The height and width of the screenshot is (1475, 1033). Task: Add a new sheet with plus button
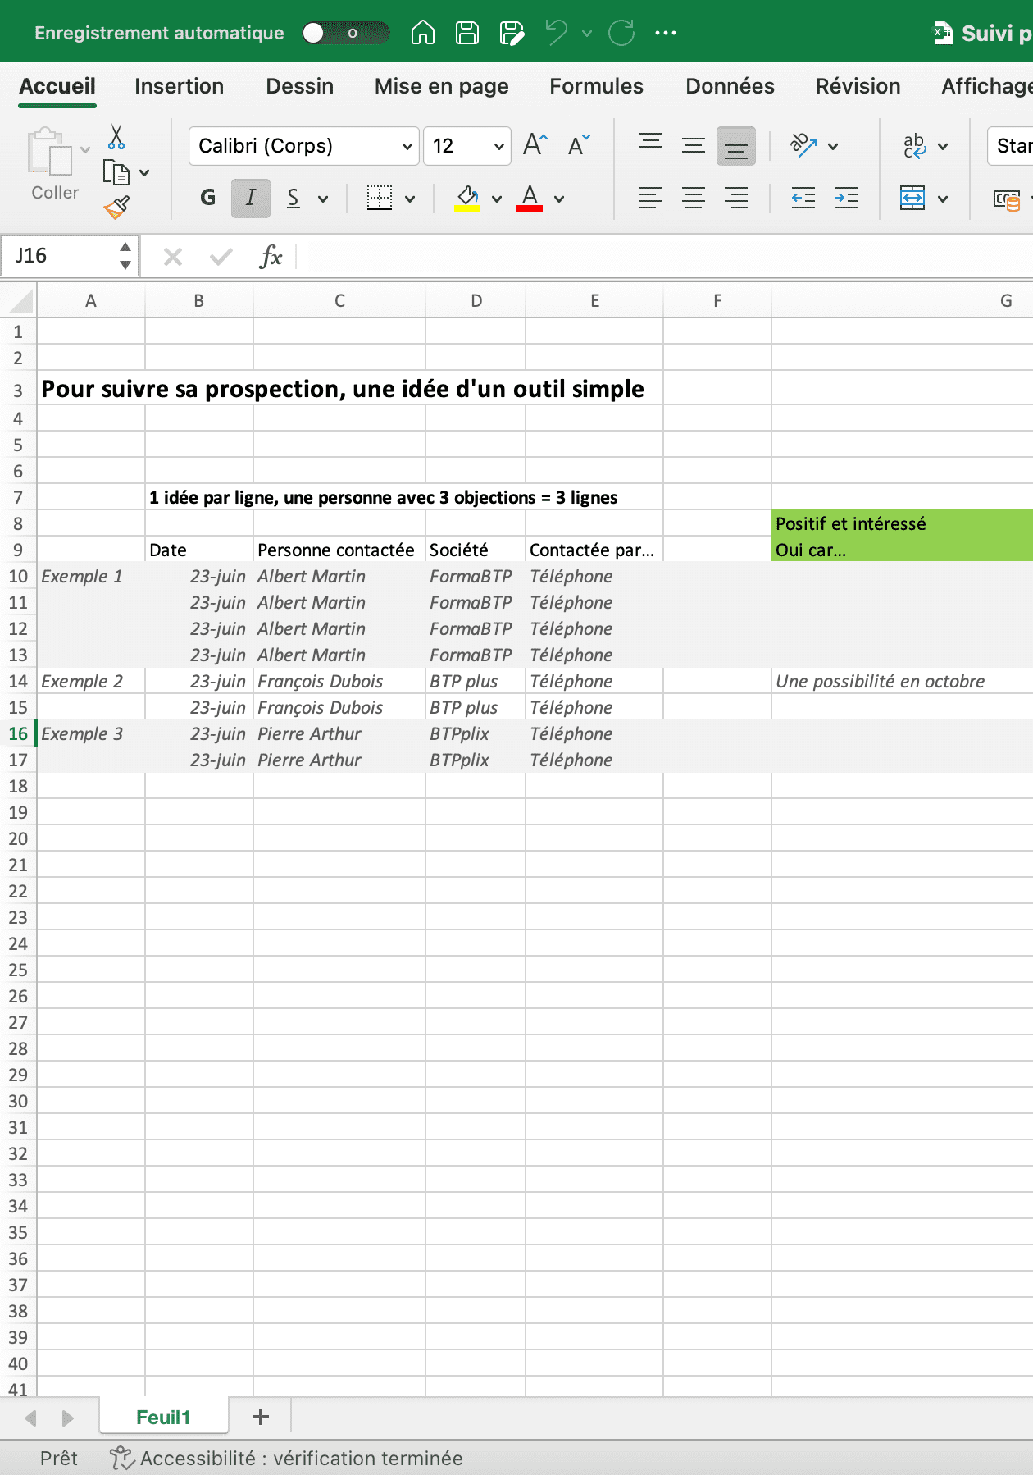pyautogui.click(x=261, y=1417)
